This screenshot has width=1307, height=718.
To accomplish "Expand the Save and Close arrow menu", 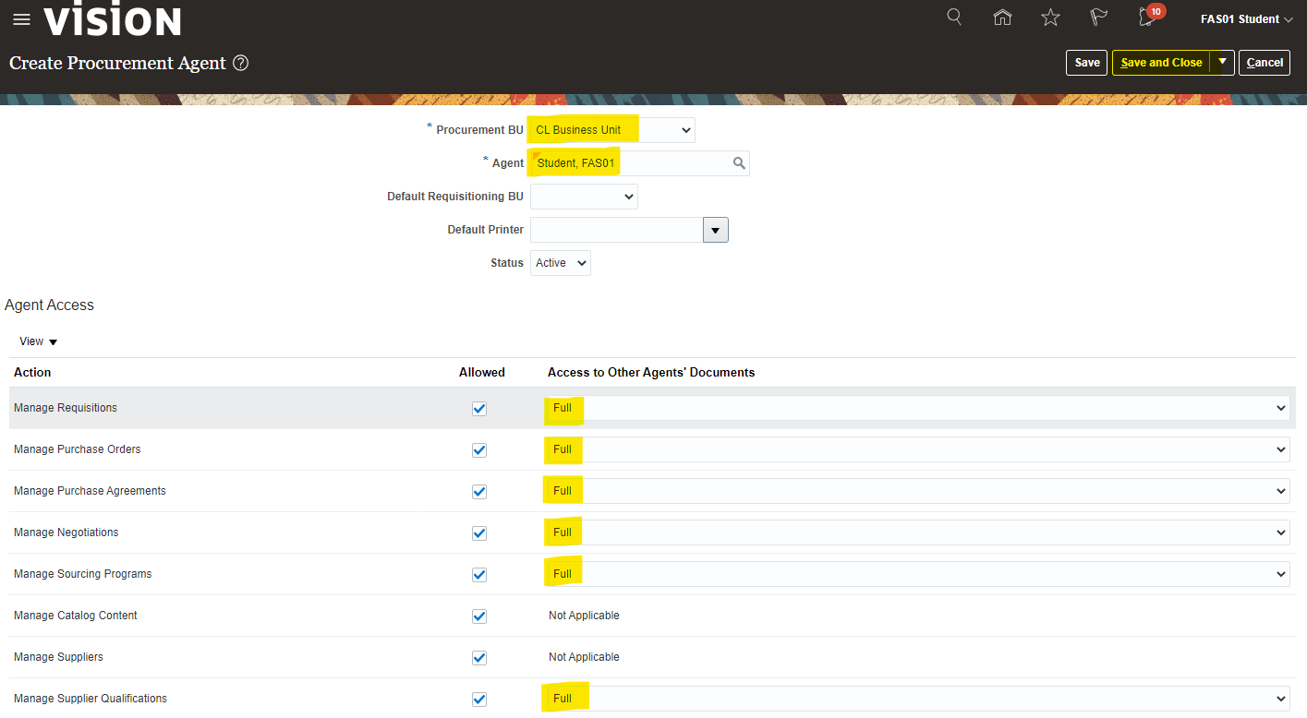I will (1222, 62).
